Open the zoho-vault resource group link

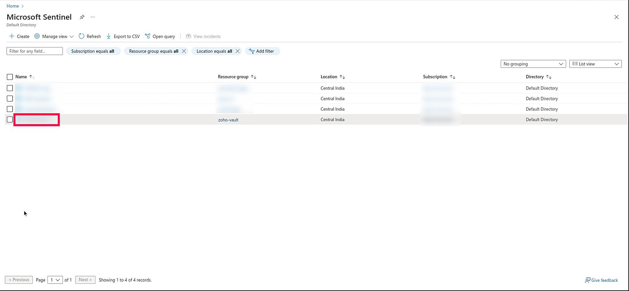pyautogui.click(x=228, y=120)
